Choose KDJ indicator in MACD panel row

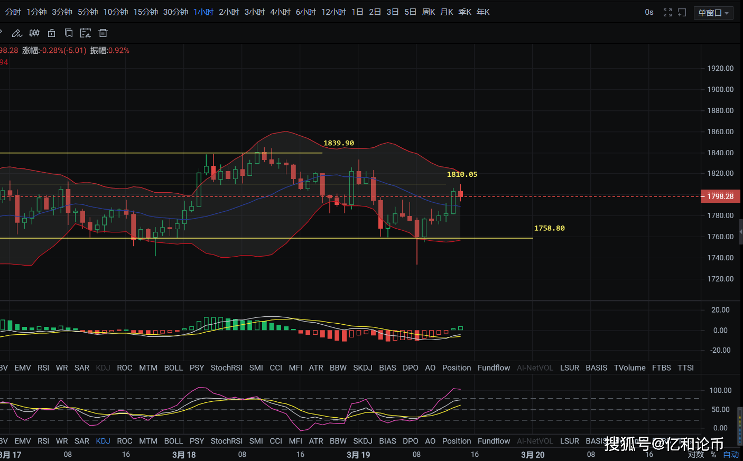click(x=103, y=368)
